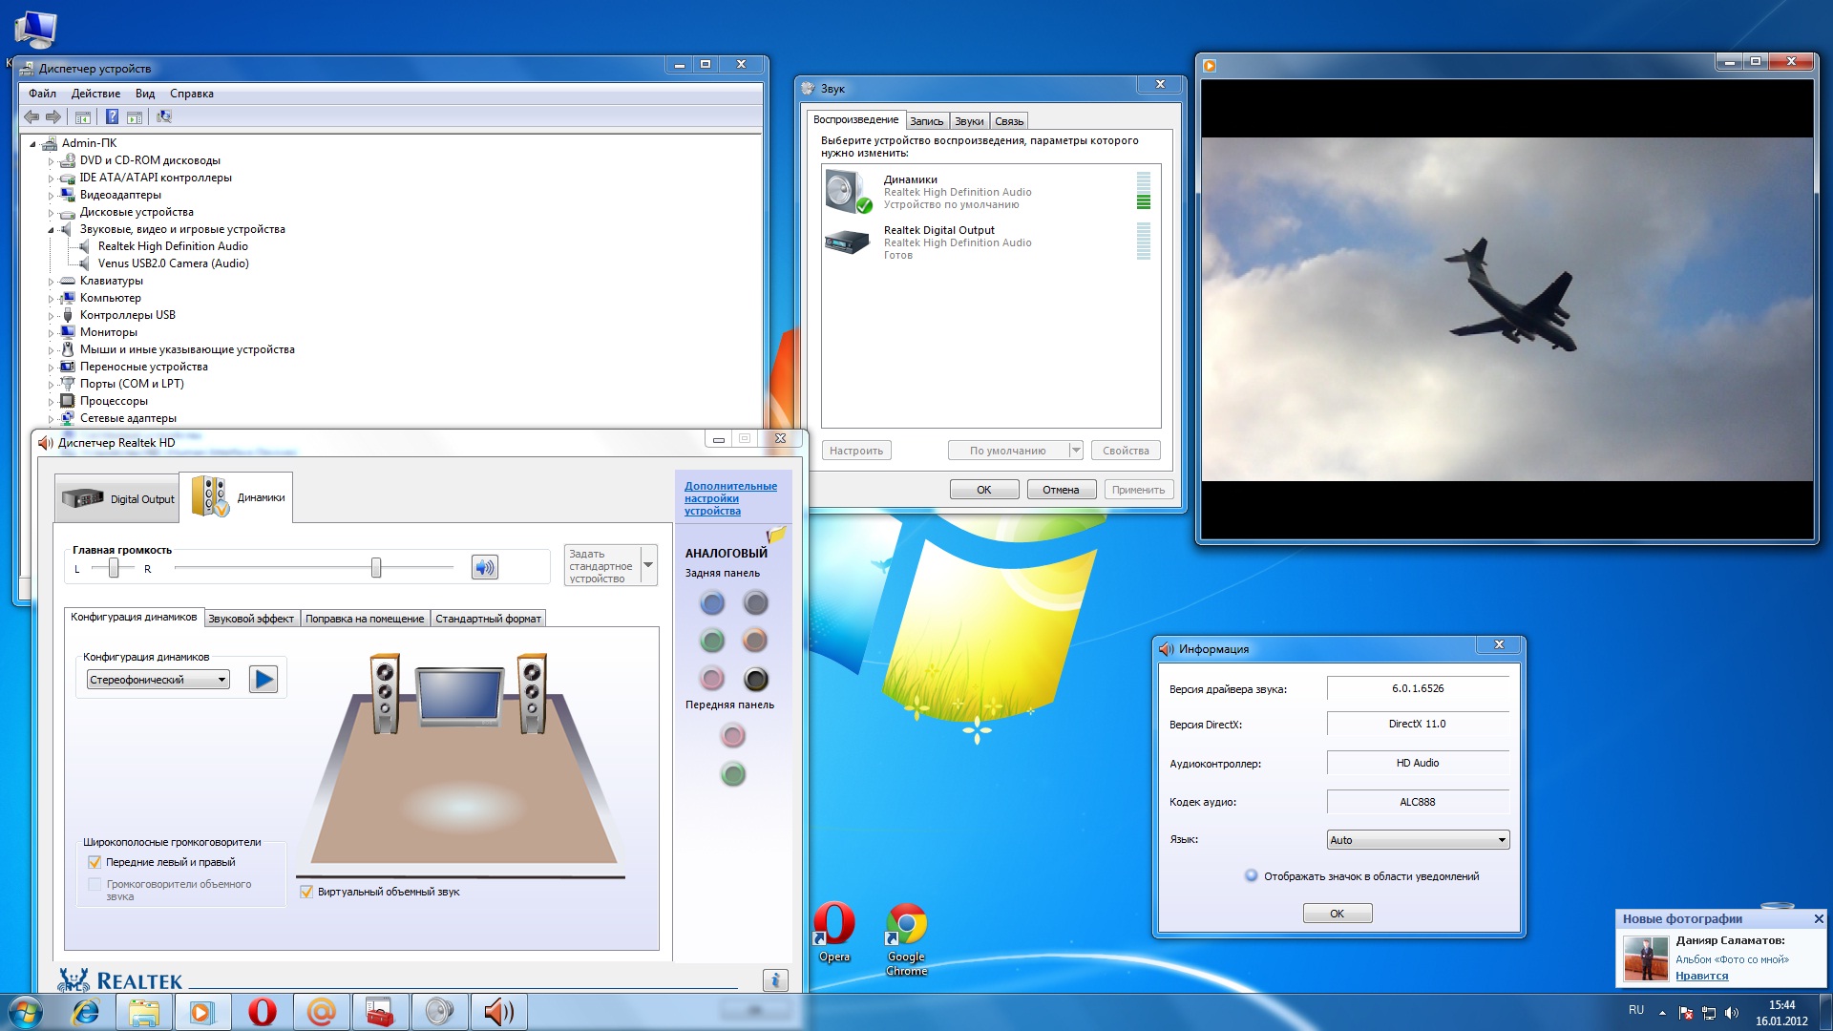Screen dimensions: 1833x1031
Task: Expand the 'Сетевые адаптеры' node
Action: [52, 419]
